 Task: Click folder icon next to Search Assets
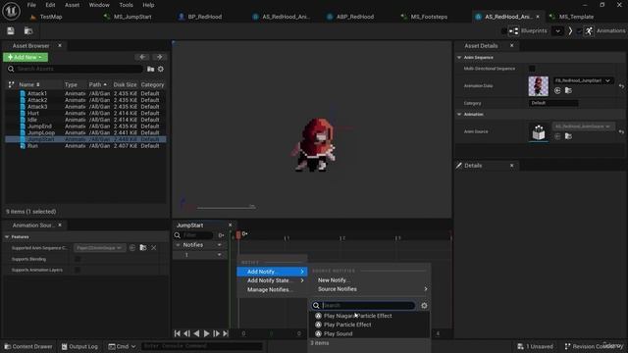pyautogui.click(x=150, y=69)
